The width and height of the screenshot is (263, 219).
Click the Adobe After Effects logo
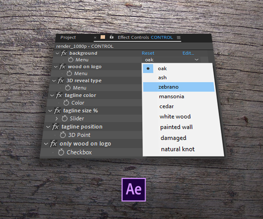(134, 190)
